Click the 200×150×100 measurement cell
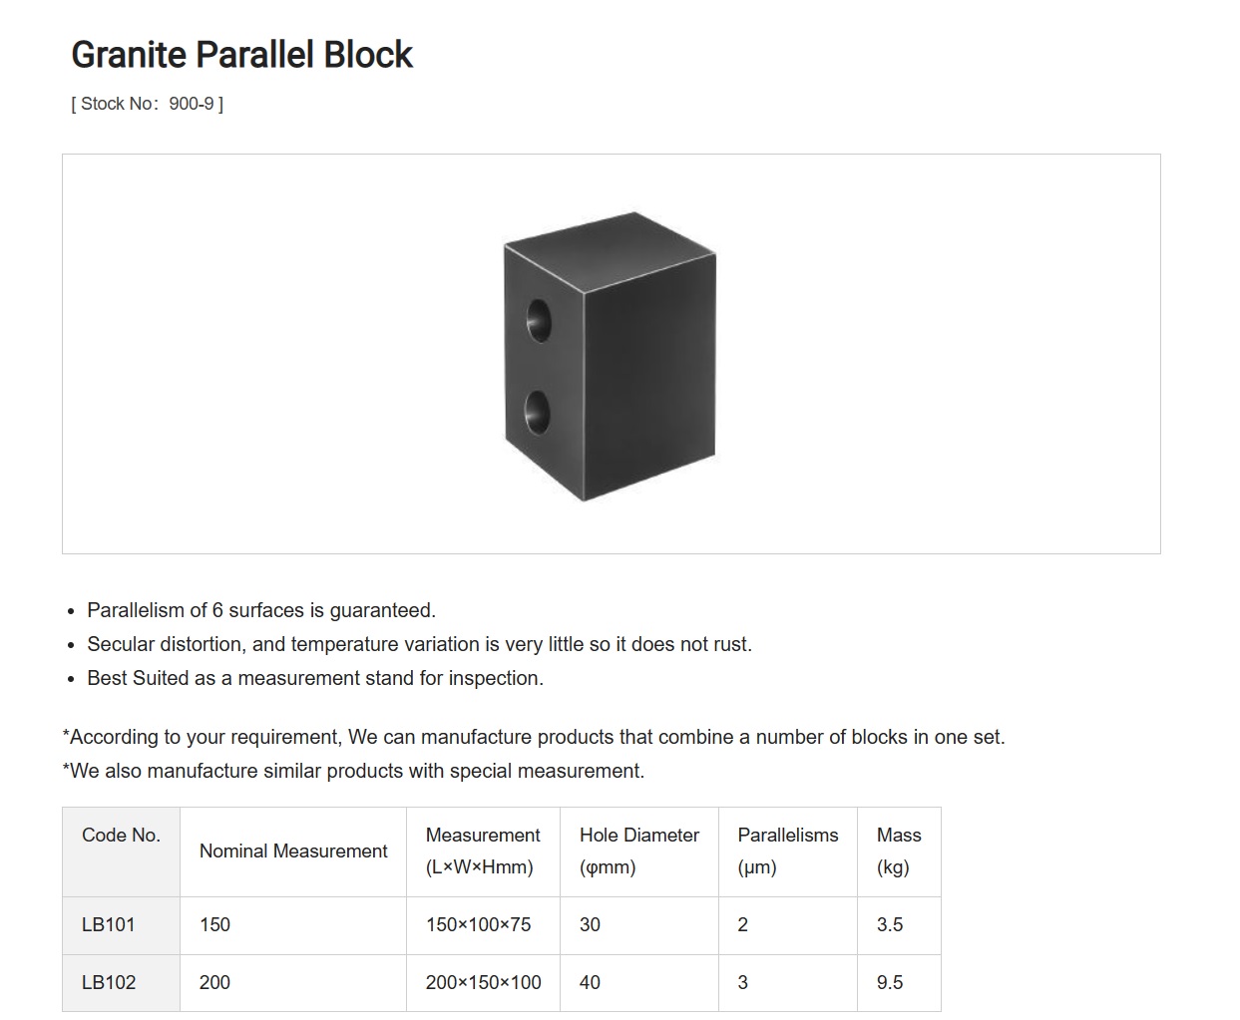Screen dimensions: 1240x1020 click(483, 983)
